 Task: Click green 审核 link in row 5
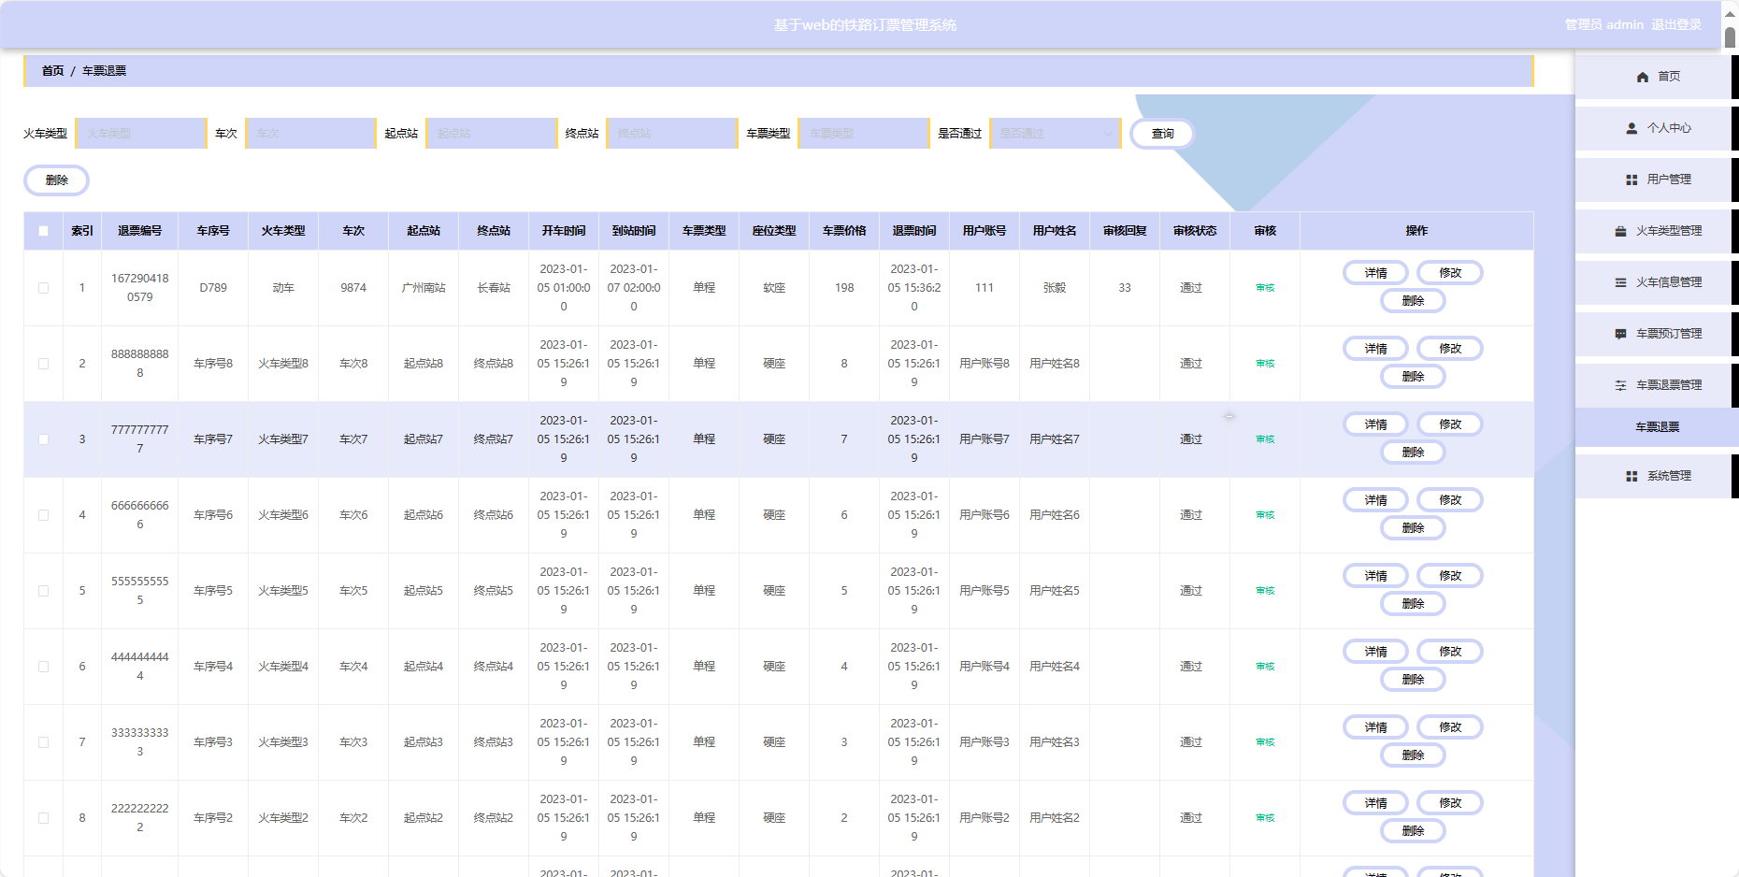pos(1265,591)
